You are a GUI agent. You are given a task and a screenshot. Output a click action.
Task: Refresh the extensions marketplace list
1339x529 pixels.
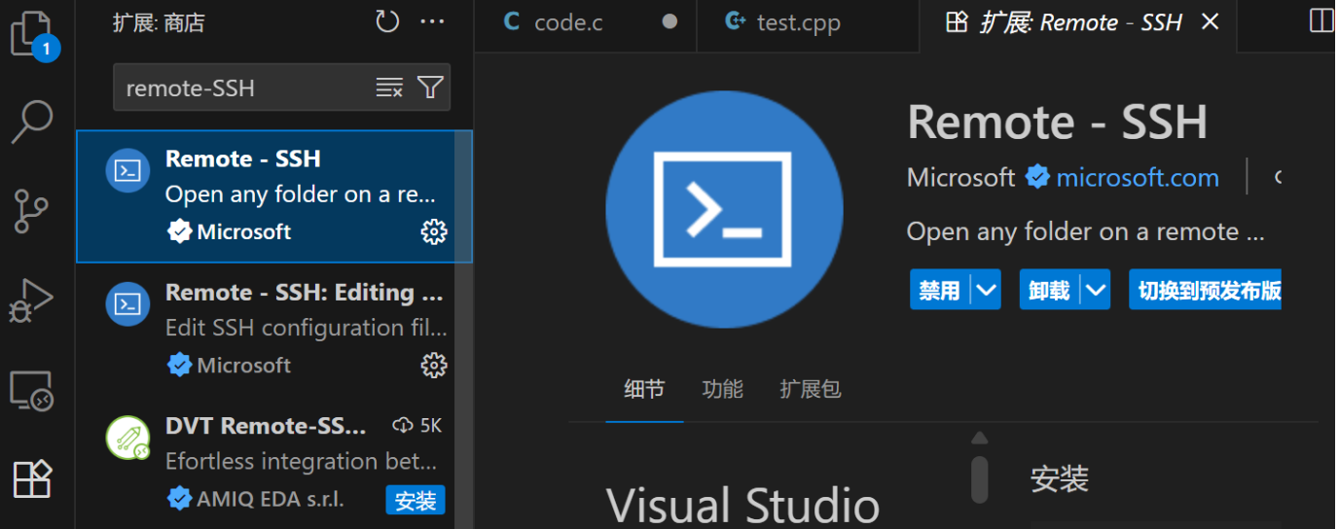387,21
